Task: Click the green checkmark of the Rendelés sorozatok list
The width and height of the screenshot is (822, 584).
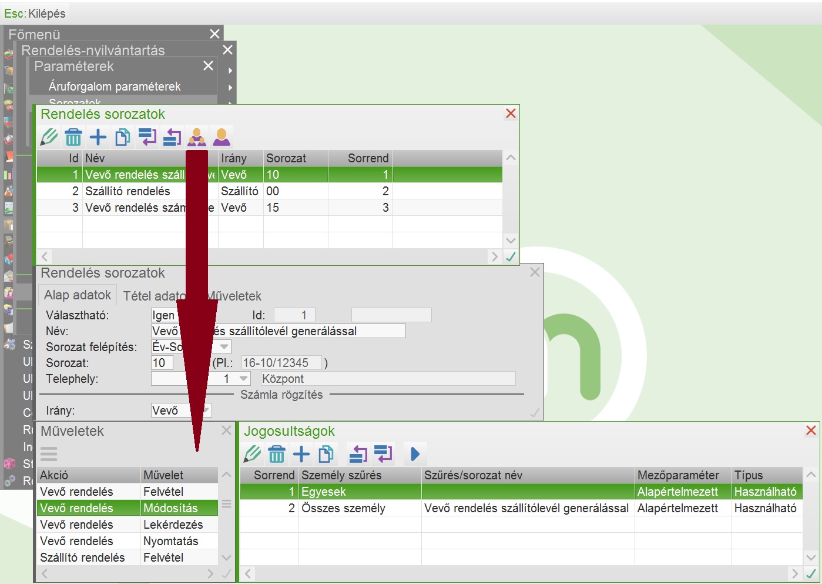Action: click(511, 257)
